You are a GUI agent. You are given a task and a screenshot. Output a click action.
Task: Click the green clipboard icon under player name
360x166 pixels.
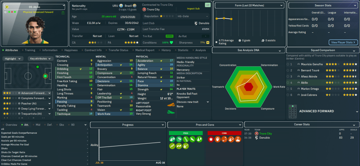click(x=63, y=13)
